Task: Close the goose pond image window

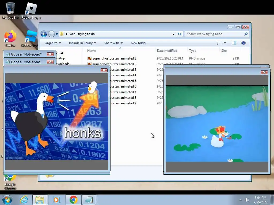Action: [264, 72]
